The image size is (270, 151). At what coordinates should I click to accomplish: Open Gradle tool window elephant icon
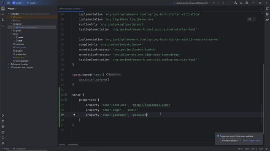(x=267, y=20)
